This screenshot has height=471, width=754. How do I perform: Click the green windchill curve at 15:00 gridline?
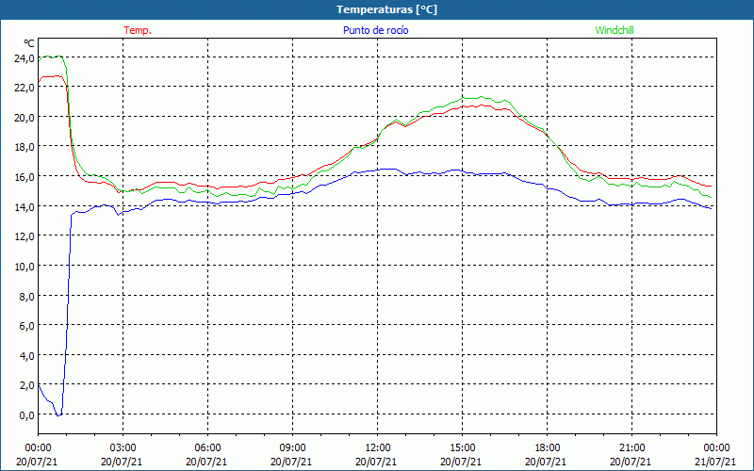point(463,98)
